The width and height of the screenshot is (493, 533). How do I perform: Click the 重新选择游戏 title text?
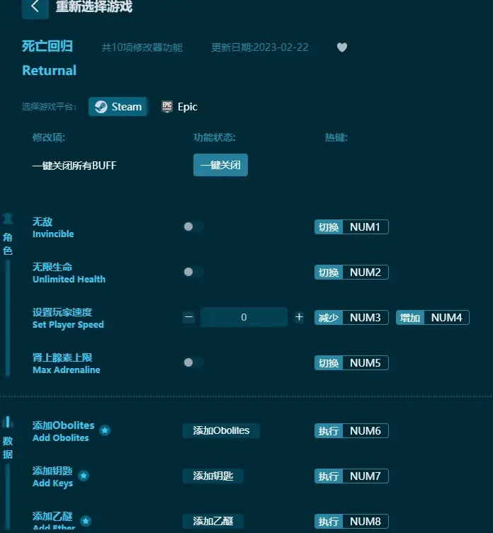pyautogui.click(x=94, y=6)
